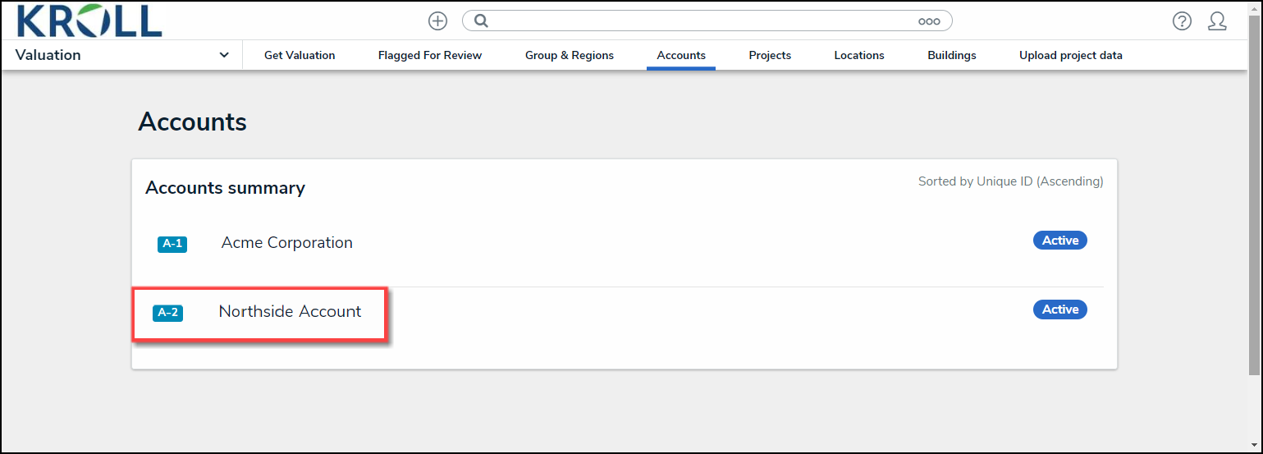Click the A-1 account ID badge
Image resolution: width=1263 pixels, height=454 pixels.
(172, 244)
